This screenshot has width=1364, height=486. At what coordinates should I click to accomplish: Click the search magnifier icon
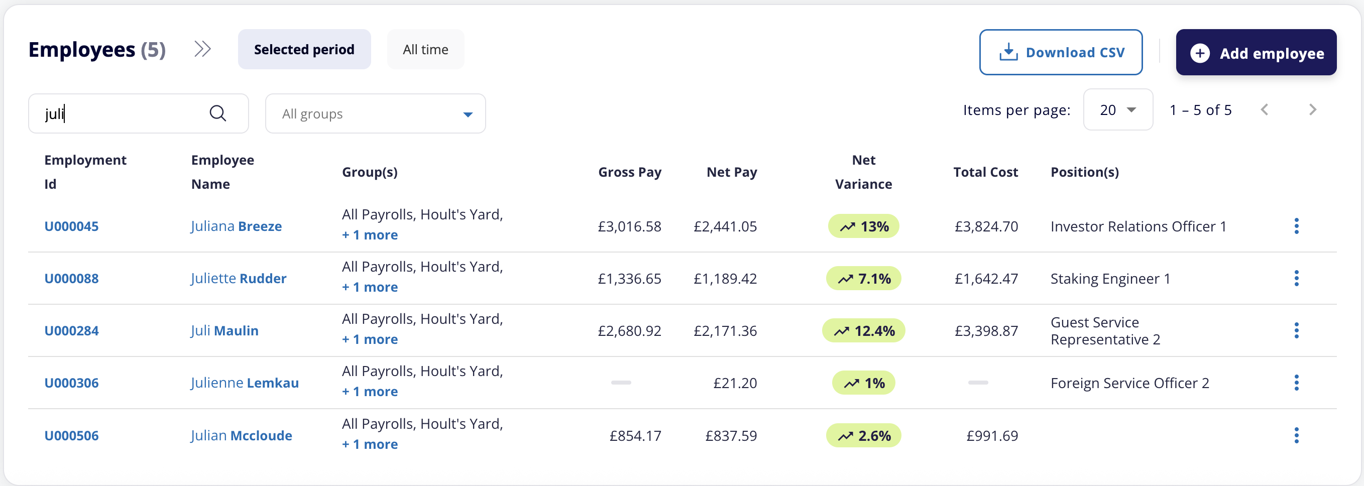pos(217,113)
